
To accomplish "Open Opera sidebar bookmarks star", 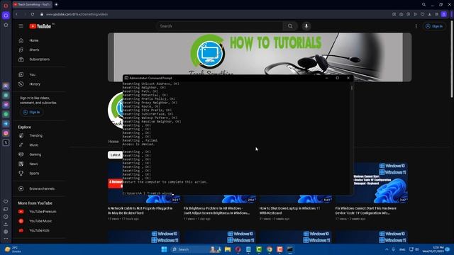I will pos(6,25).
